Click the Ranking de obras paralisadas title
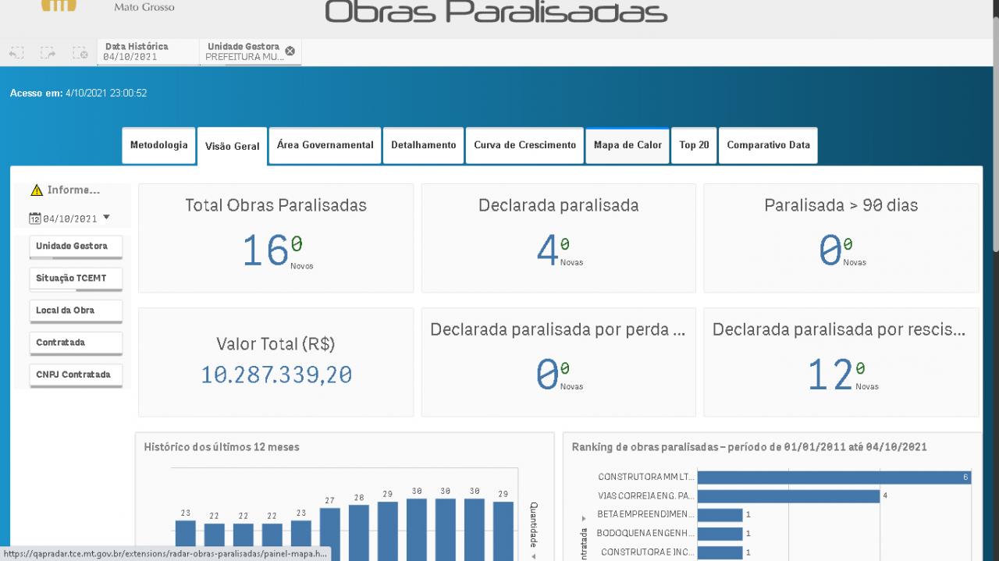Image resolution: width=999 pixels, height=561 pixels. [749, 447]
